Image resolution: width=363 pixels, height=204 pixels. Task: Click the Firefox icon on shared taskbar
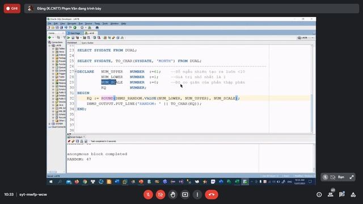[77, 182]
